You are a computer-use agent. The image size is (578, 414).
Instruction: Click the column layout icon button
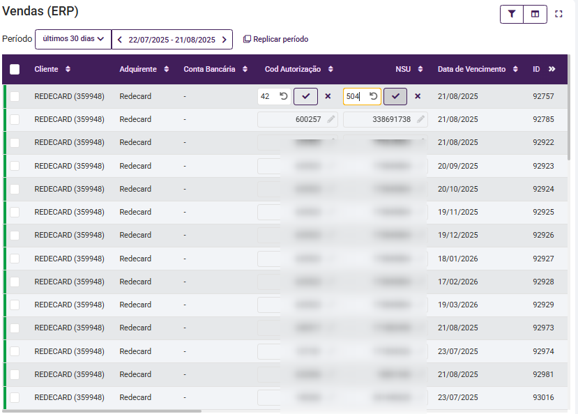[535, 14]
